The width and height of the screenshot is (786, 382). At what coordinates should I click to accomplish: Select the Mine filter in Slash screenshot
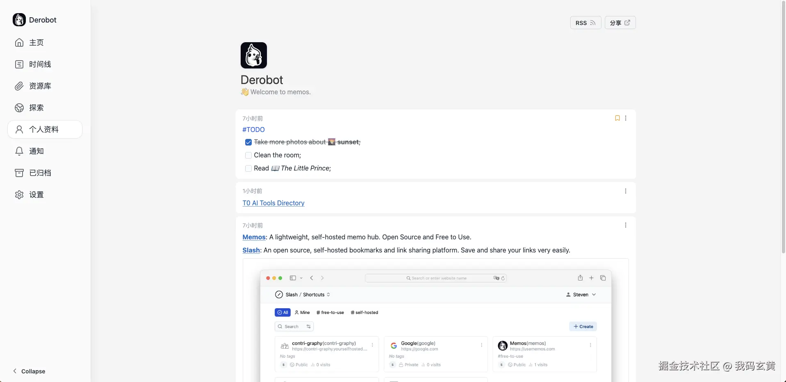pyautogui.click(x=302, y=312)
